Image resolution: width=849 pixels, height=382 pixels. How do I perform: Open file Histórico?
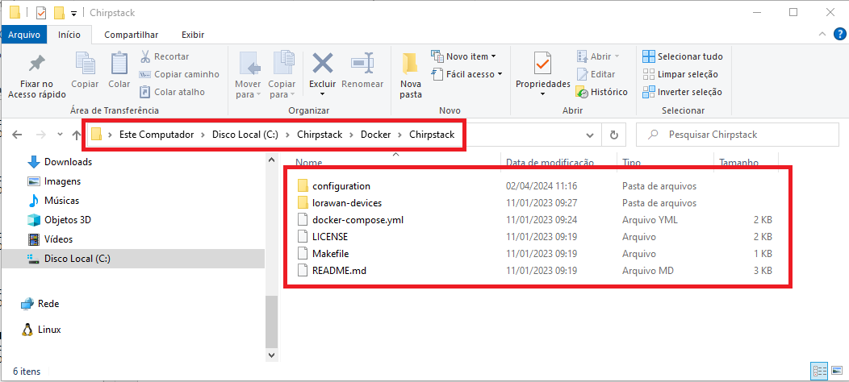click(x=601, y=92)
